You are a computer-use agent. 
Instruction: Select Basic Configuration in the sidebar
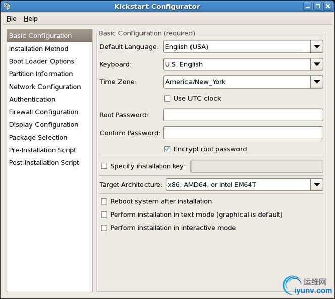pos(50,36)
